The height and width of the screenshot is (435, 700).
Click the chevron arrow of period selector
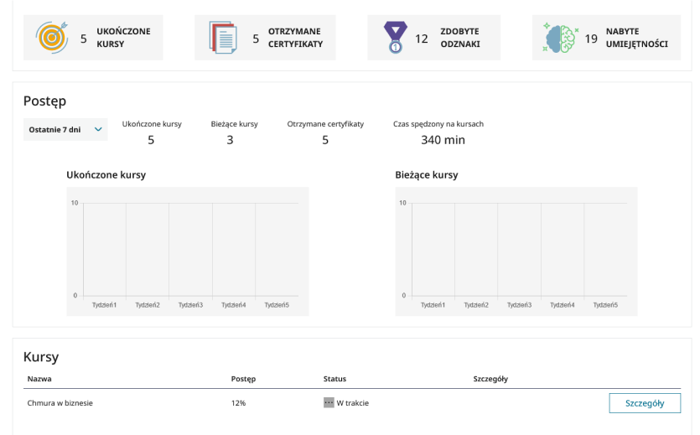(x=98, y=130)
